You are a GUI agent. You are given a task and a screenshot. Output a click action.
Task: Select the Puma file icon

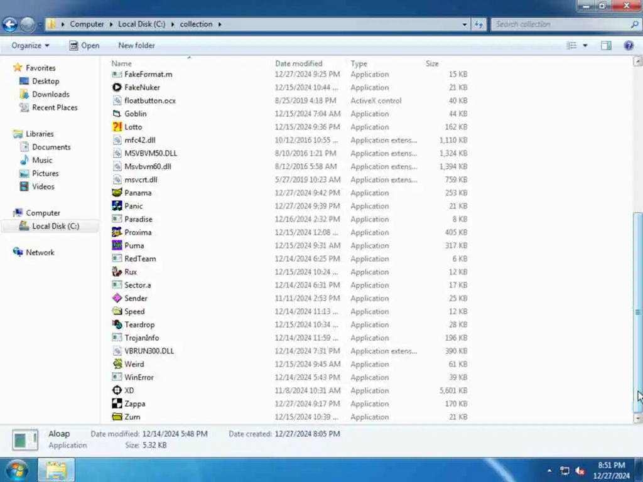(x=117, y=245)
